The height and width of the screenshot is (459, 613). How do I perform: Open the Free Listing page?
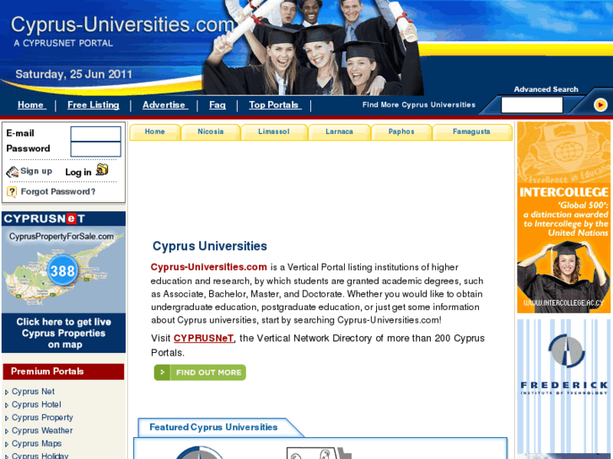(94, 105)
